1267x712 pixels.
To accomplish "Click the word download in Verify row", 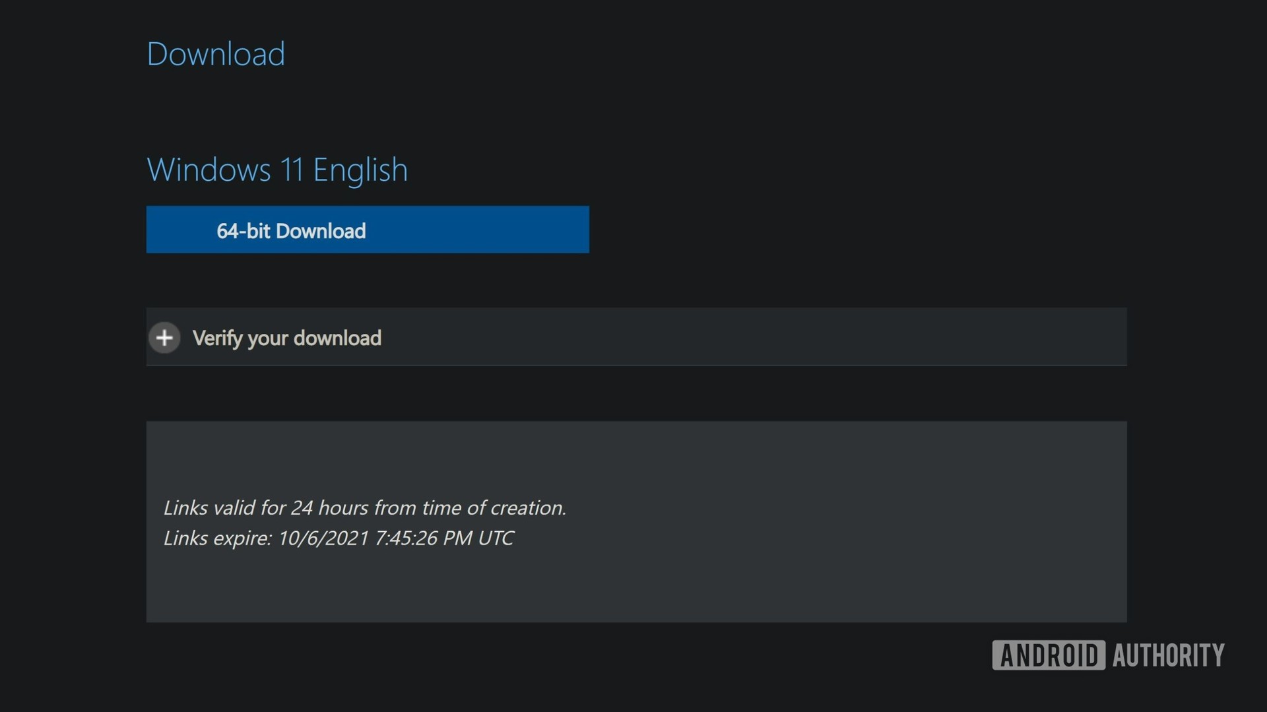I will 337,338.
